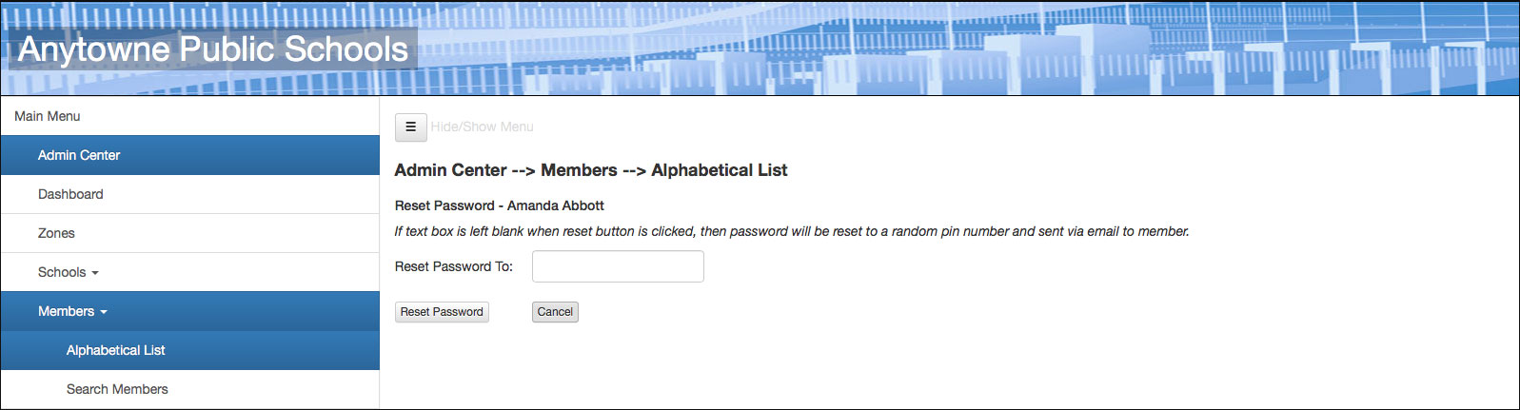Image resolution: width=1520 pixels, height=410 pixels.
Task: Click the greyed Hide/Show Menu label
Action: (482, 127)
